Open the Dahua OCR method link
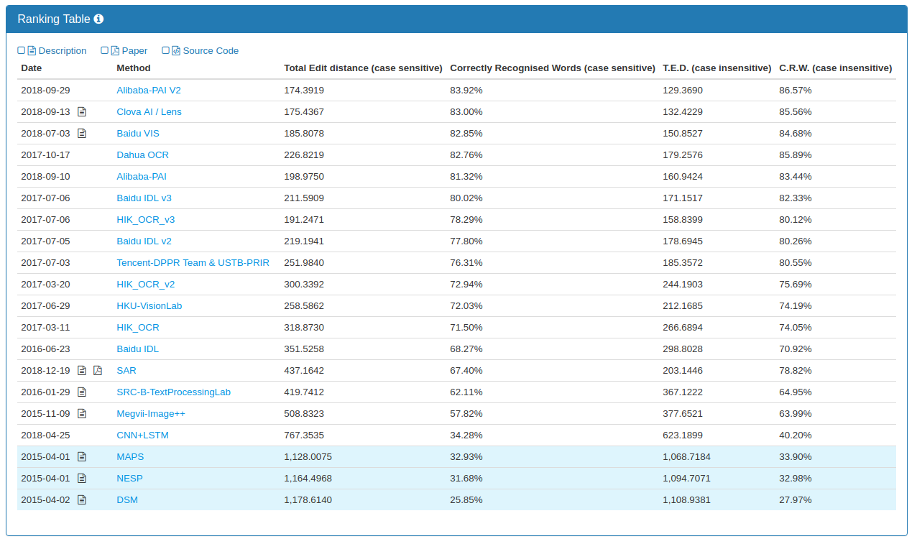917x544 pixels. click(143, 155)
